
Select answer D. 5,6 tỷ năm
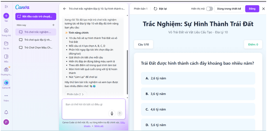[198, 125]
